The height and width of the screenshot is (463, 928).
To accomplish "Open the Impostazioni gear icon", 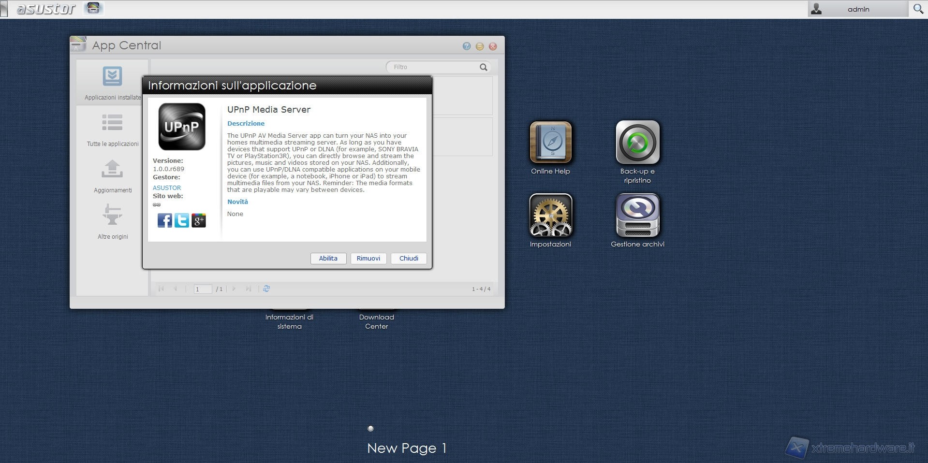I will coord(550,216).
